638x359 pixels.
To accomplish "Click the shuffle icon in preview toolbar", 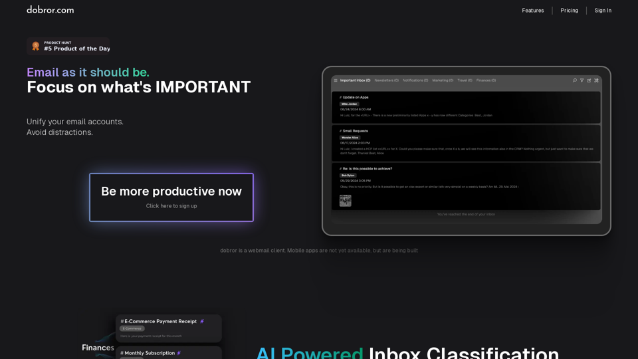I will pyautogui.click(x=597, y=80).
